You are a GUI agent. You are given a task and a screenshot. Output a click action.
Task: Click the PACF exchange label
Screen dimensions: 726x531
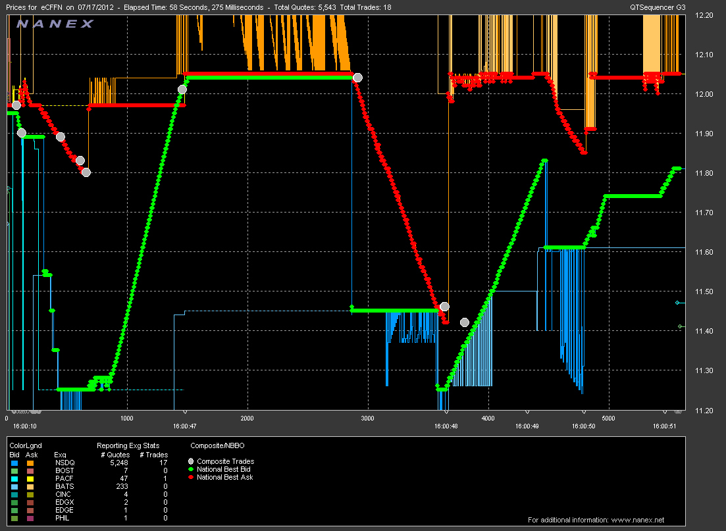click(65, 478)
